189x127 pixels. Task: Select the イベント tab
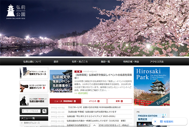[x=94, y=101]
